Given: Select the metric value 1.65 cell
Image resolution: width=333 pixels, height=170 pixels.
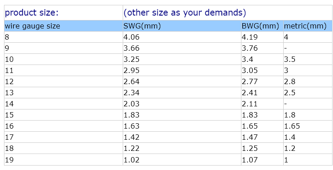Looking at the screenshot, I should 308,126.
